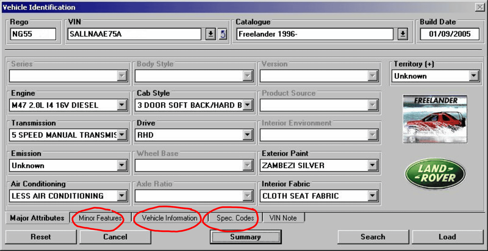Viewport: 488px width, 251px height.
Task: Click the VIN download arrow icon
Action: point(210,34)
